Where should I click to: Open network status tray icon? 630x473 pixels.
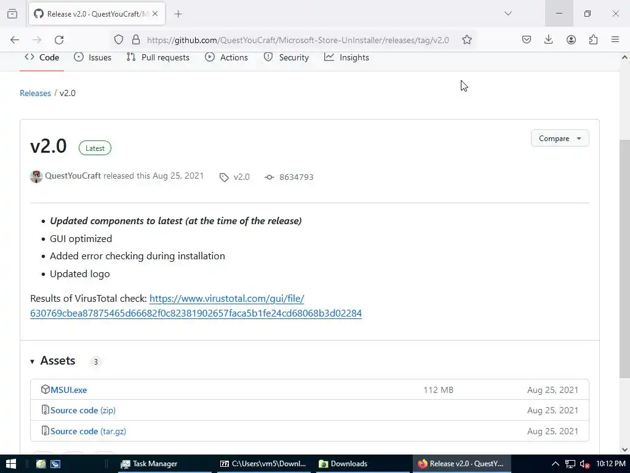click(570, 464)
